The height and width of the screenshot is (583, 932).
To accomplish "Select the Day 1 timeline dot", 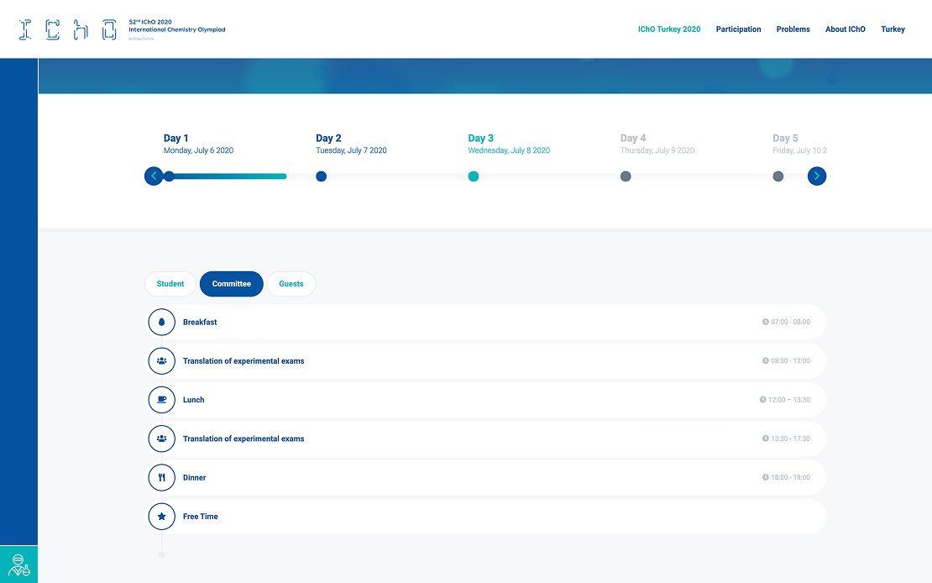I will [169, 176].
